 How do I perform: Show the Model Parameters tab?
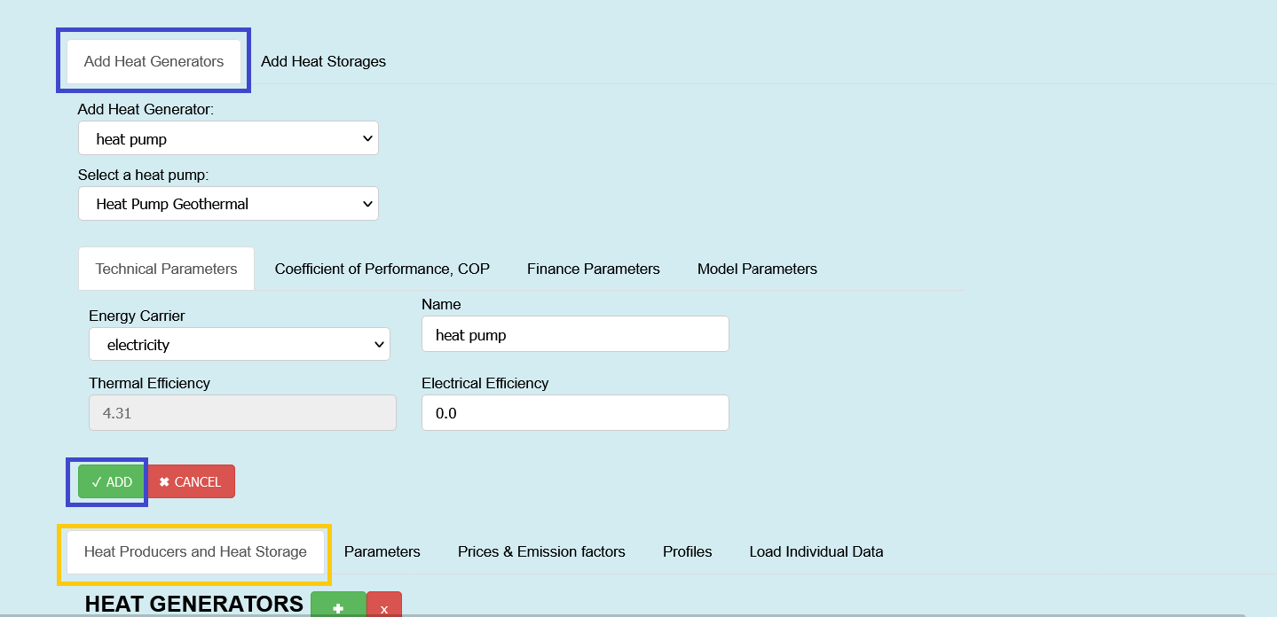coord(757,269)
